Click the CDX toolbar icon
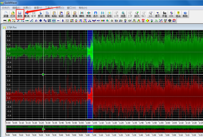 [172, 14]
